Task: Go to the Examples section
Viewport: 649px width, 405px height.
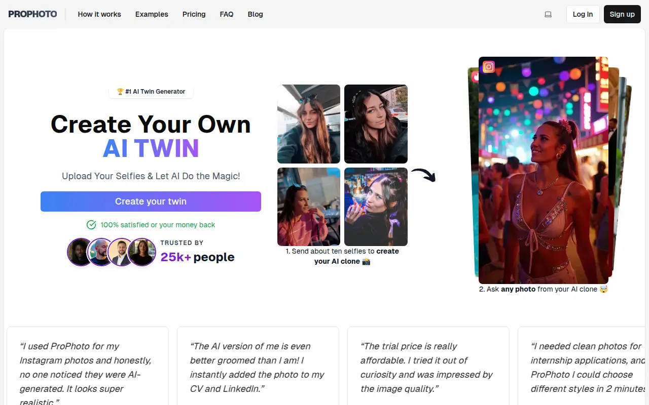Action: [x=152, y=14]
